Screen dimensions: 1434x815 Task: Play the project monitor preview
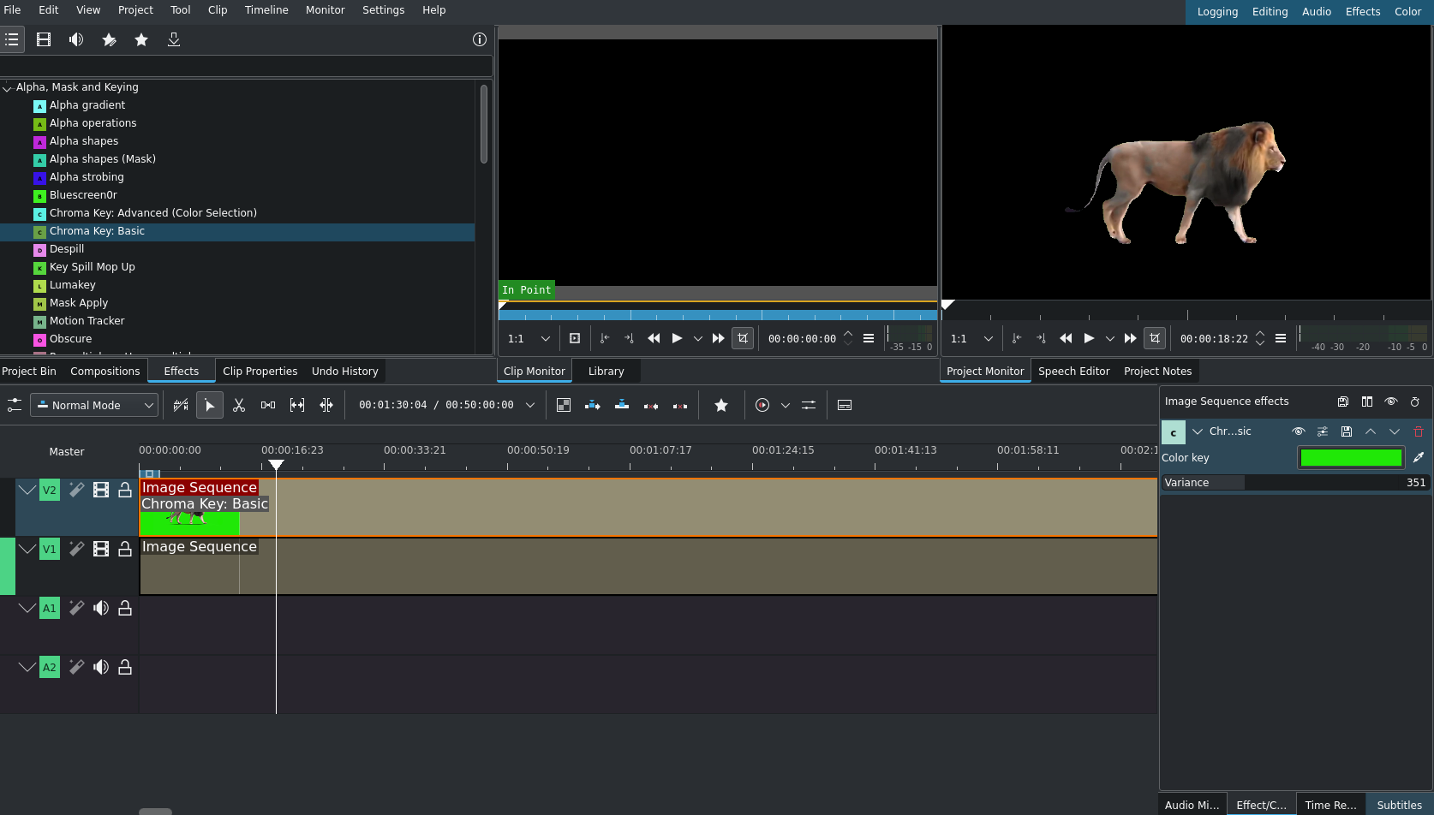click(1089, 338)
